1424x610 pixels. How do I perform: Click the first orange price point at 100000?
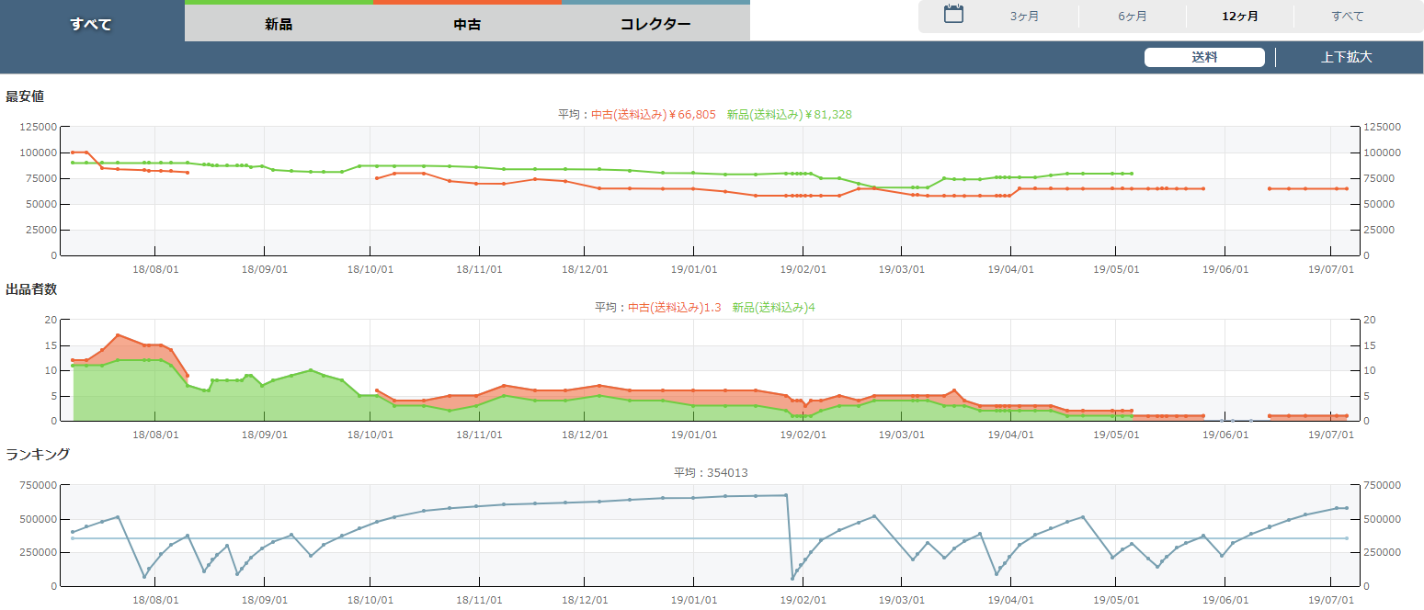click(x=73, y=152)
